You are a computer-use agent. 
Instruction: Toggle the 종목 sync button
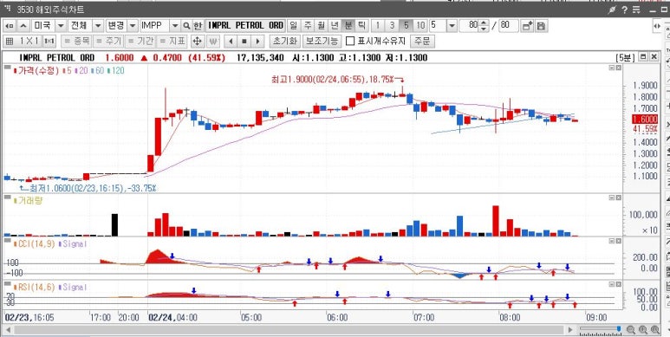point(76,42)
